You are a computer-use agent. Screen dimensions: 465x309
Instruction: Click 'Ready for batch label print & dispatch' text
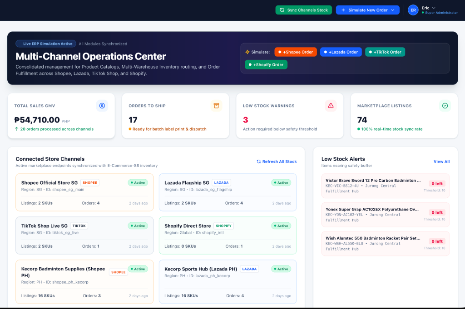click(169, 129)
